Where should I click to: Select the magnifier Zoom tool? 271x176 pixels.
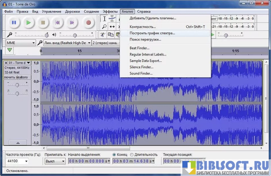click(x=104, y=27)
